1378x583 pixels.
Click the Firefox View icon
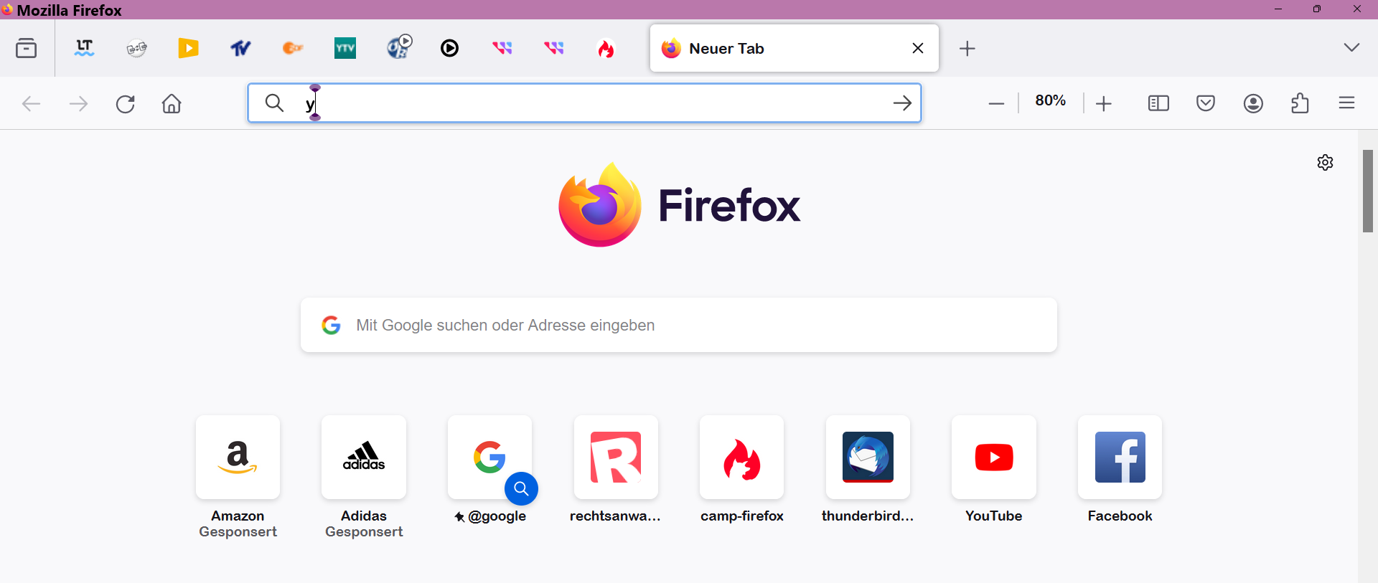[x=27, y=49]
